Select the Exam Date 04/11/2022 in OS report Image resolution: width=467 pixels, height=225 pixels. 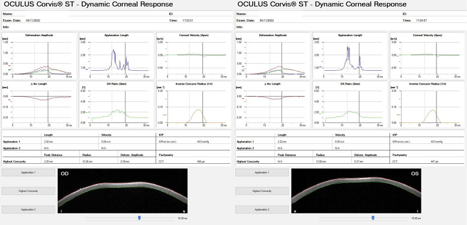[267, 20]
